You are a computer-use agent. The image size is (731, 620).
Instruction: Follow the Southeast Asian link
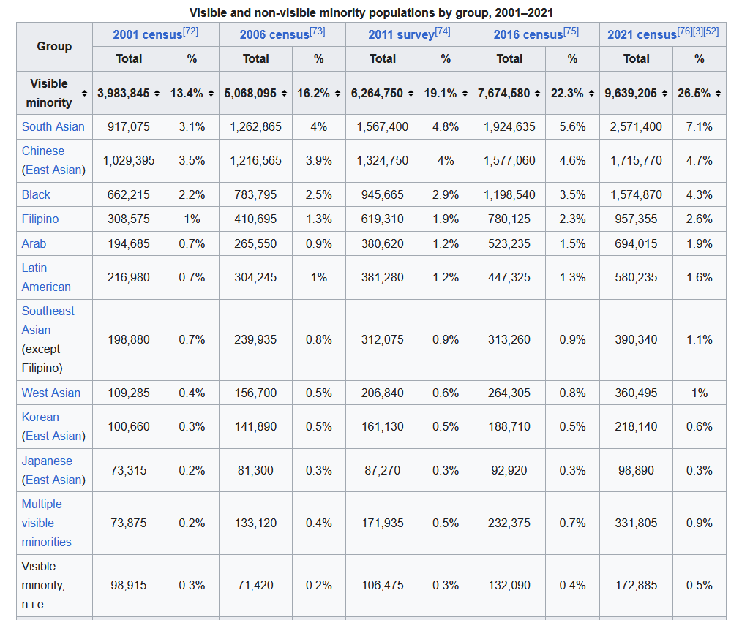coord(48,320)
